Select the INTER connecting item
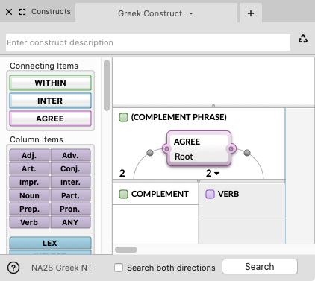Image resolution: width=315 pixels, height=281 pixels. pyautogui.click(x=50, y=101)
